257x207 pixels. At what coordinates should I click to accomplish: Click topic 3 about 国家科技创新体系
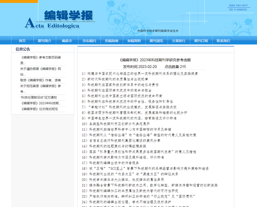coord(120,85)
